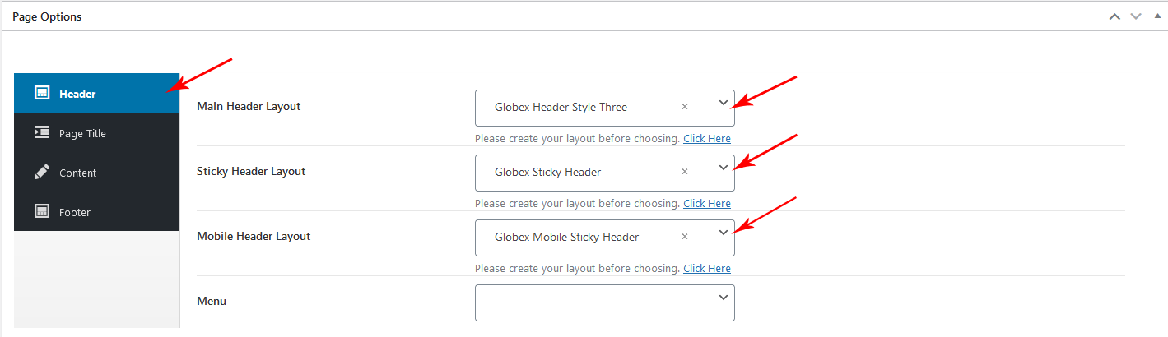Move Page Options panel up
Viewport: 1168px width, 337px height.
tap(1115, 16)
